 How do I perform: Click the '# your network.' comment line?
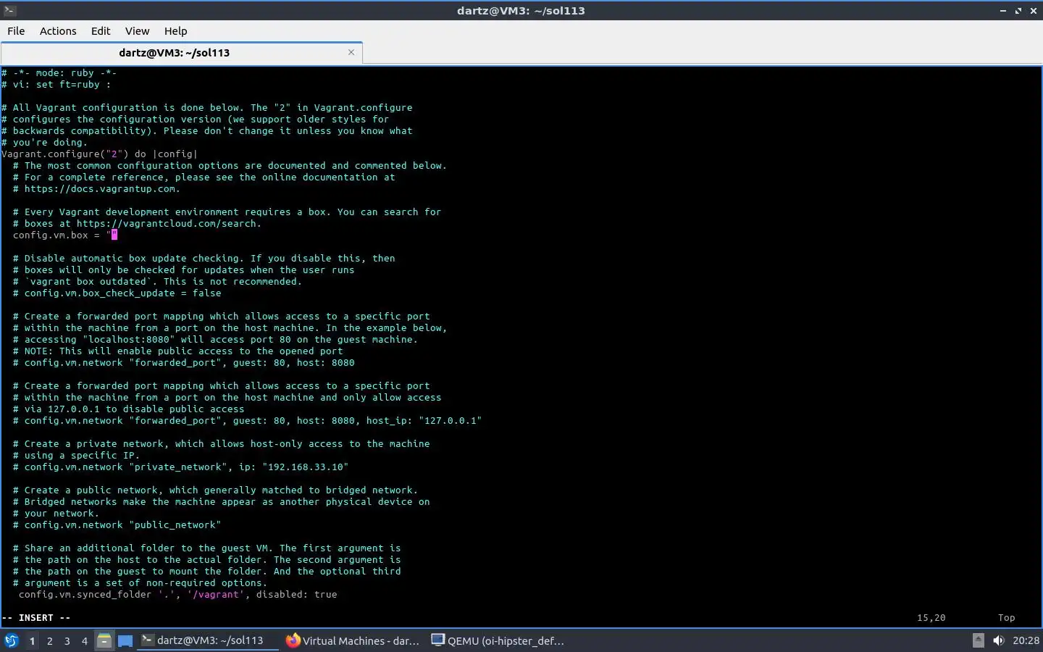56,513
